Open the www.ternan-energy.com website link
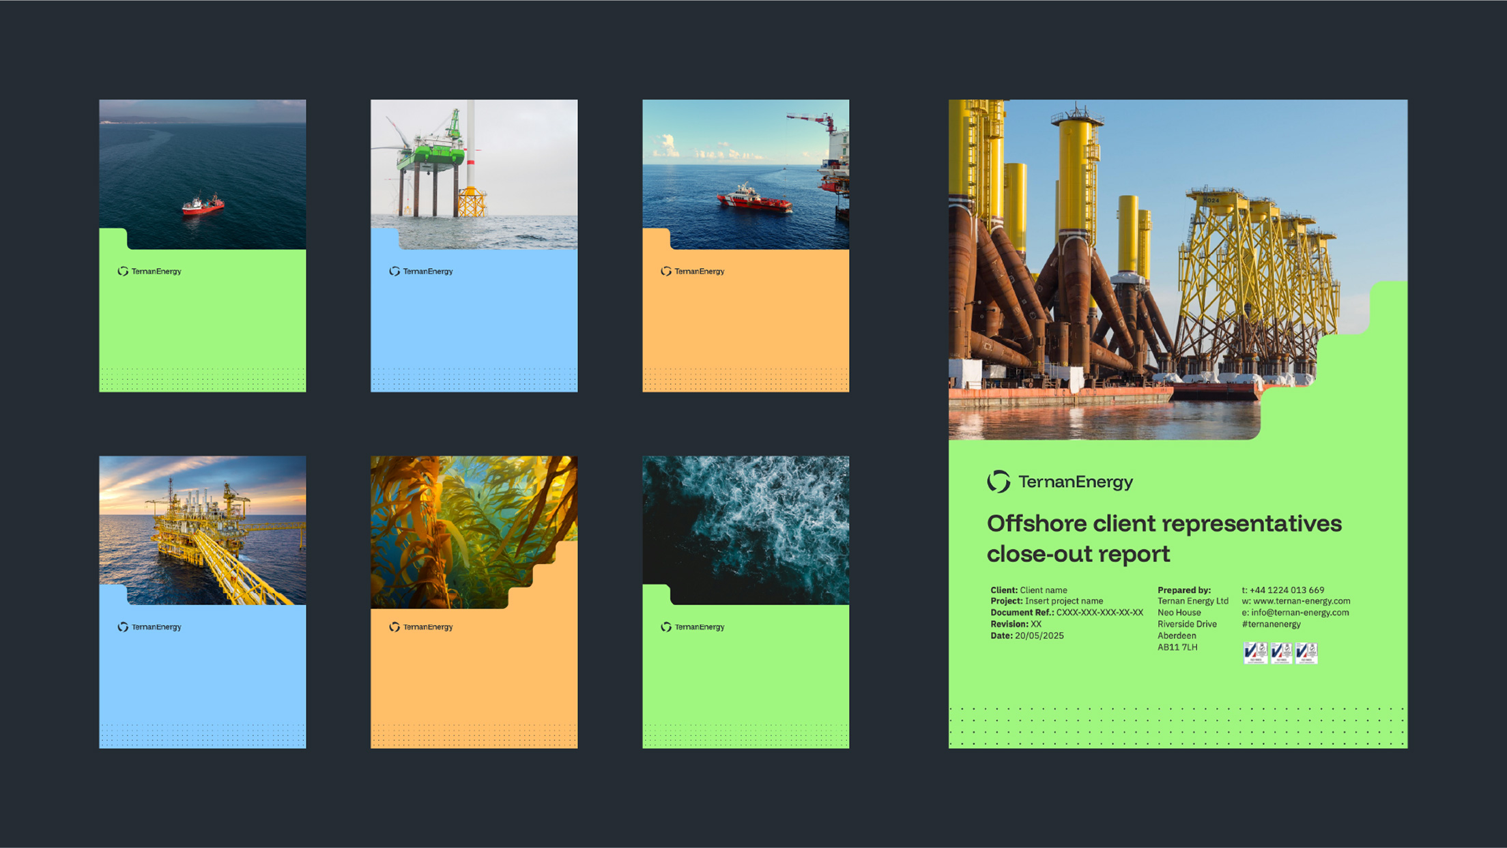1507x848 pixels. pyautogui.click(x=1301, y=601)
